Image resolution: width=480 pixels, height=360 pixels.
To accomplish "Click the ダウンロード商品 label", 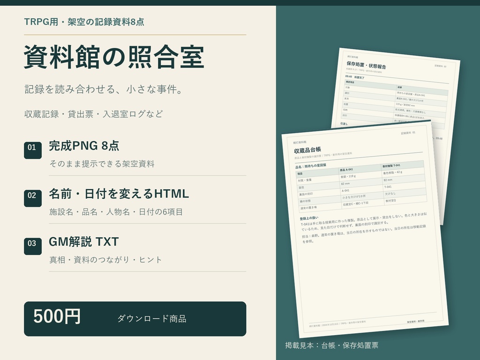I will (x=152, y=319).
